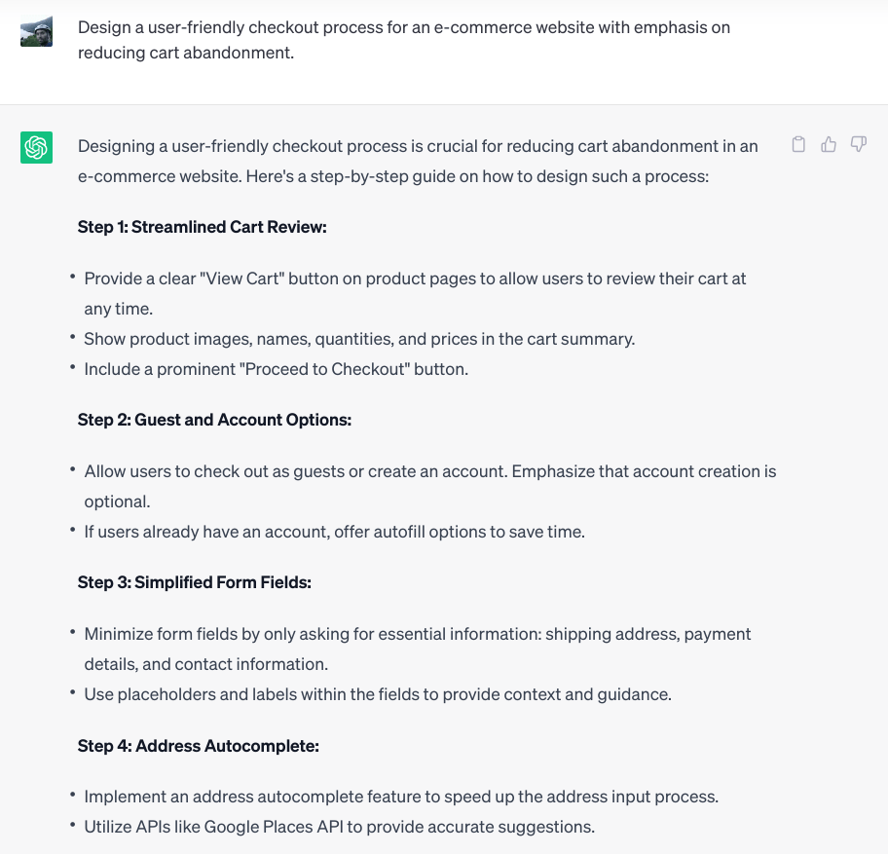Click the Google Places API bullet point
The height and width of the screenshot is (854, 888).
pyautogui.click(x=340, y=826)
